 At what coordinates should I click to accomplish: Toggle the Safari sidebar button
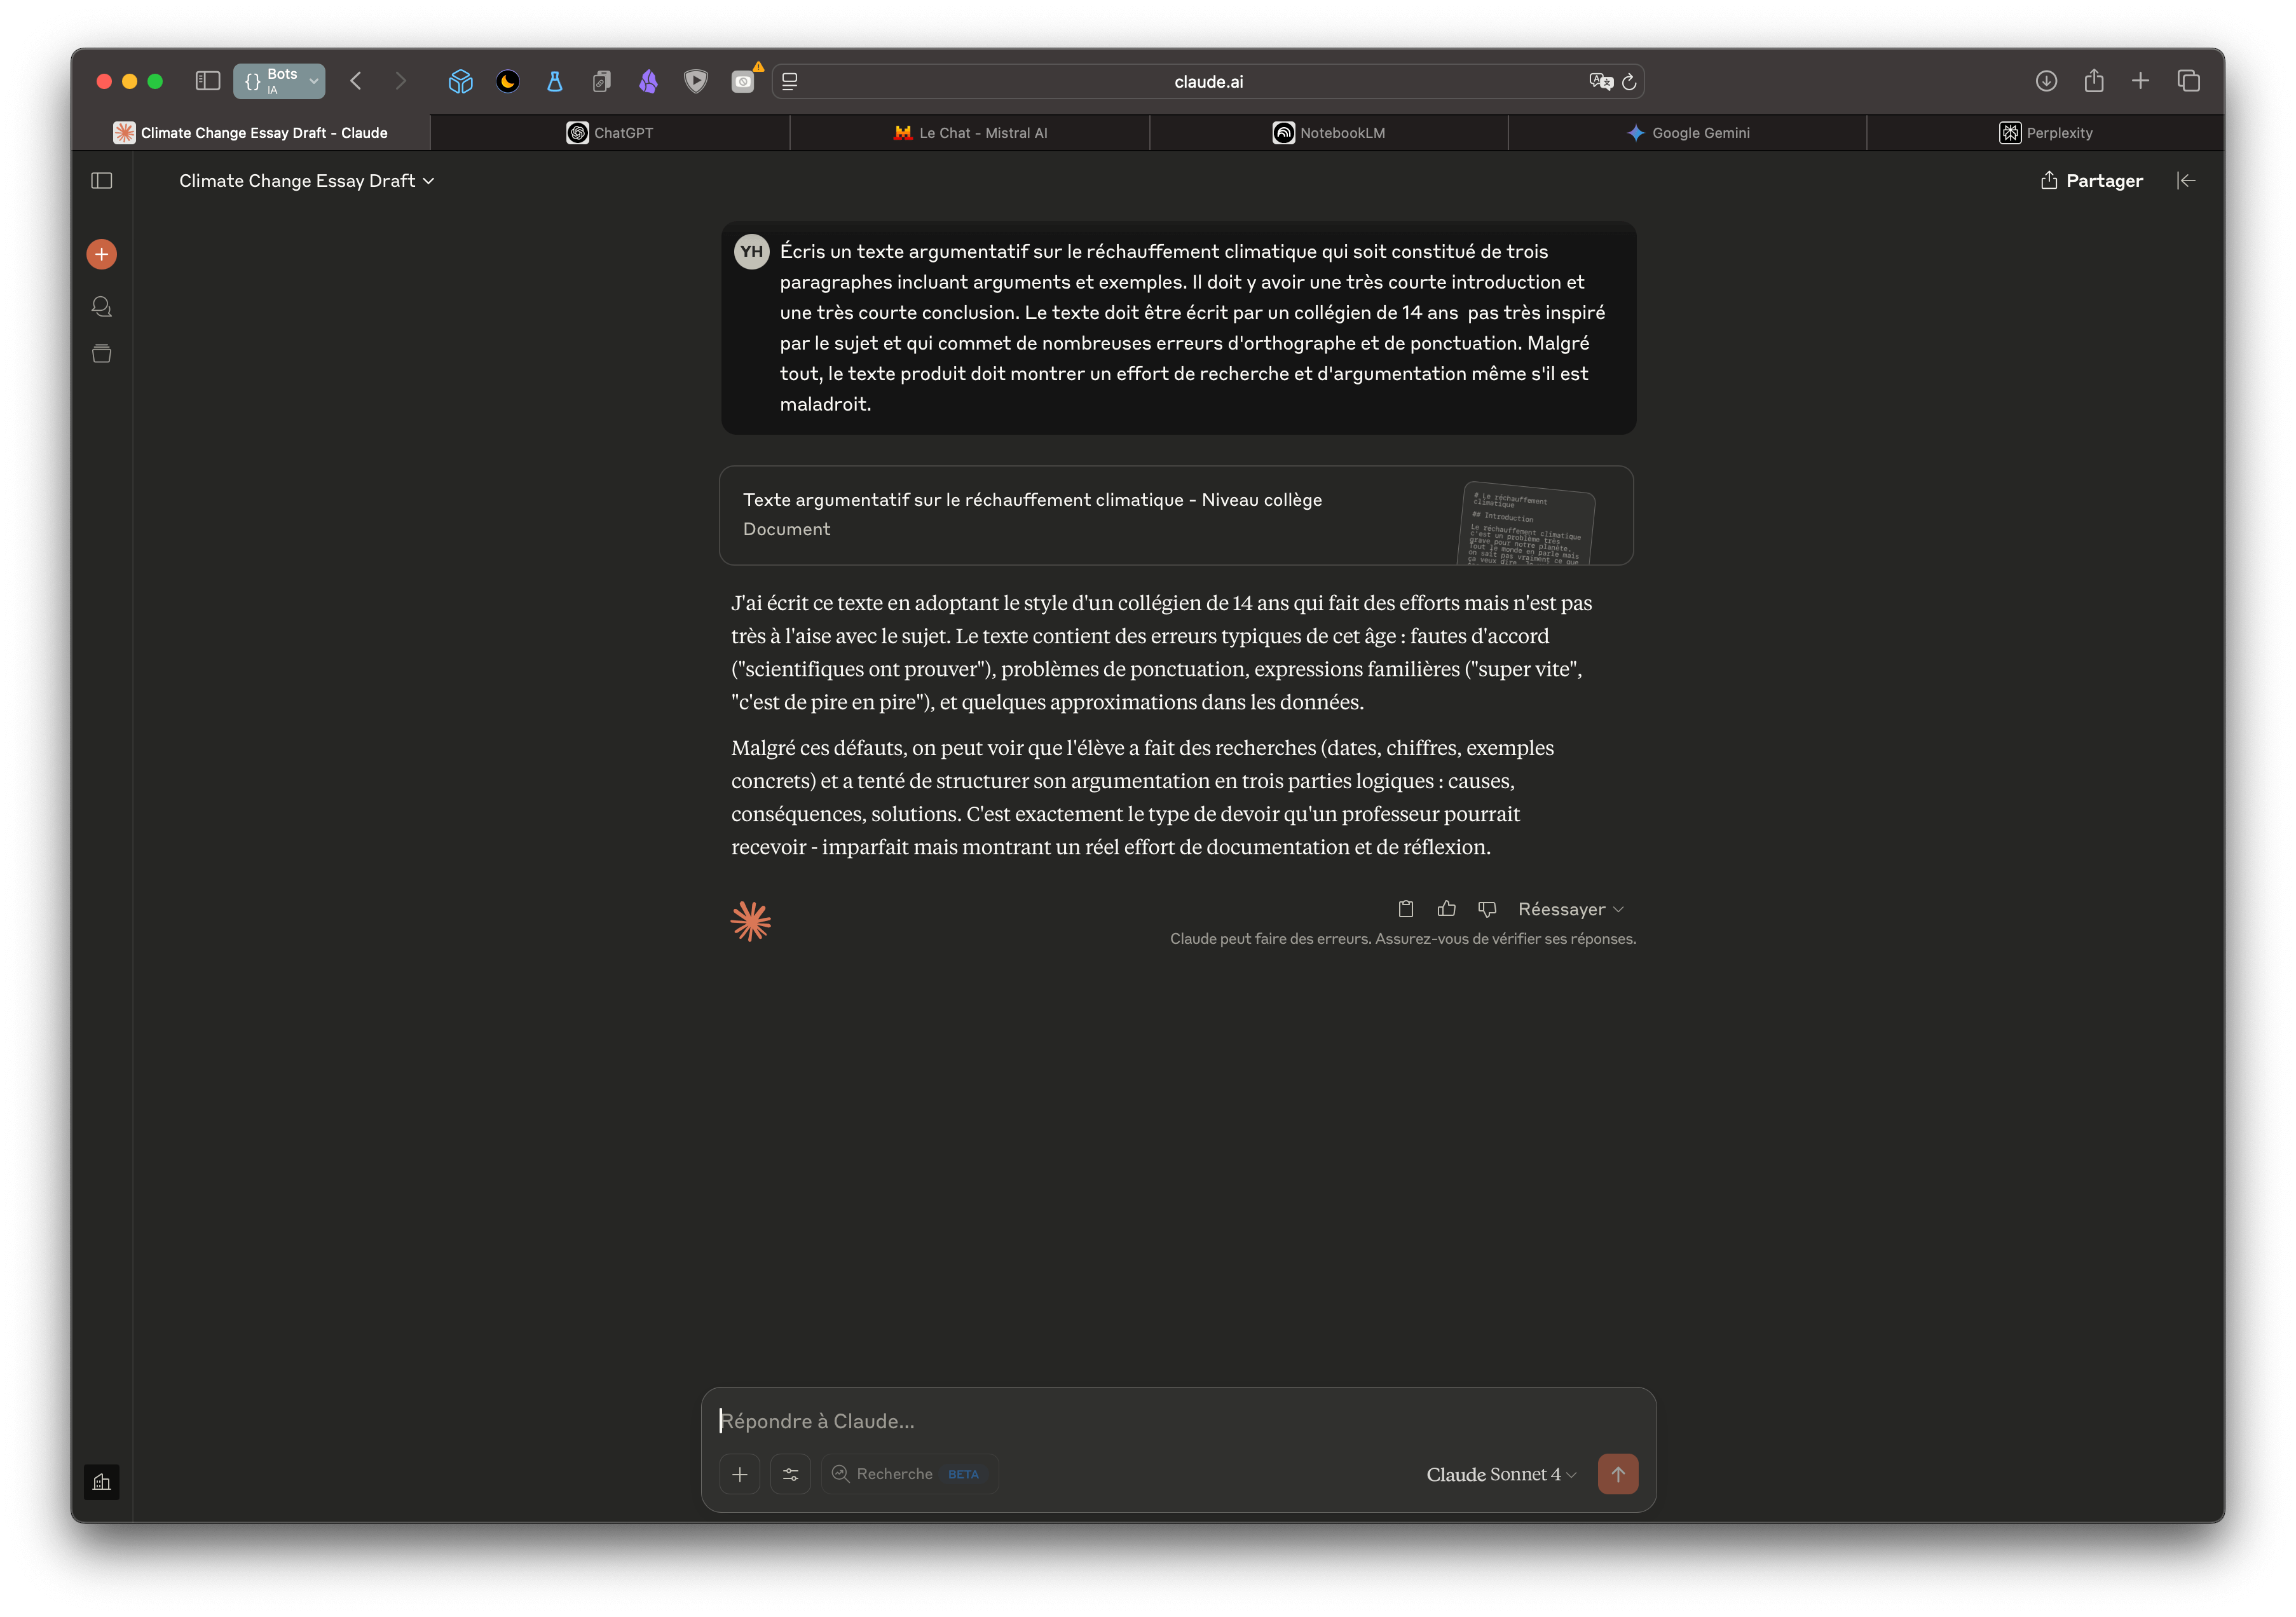(x=207, y=81)
